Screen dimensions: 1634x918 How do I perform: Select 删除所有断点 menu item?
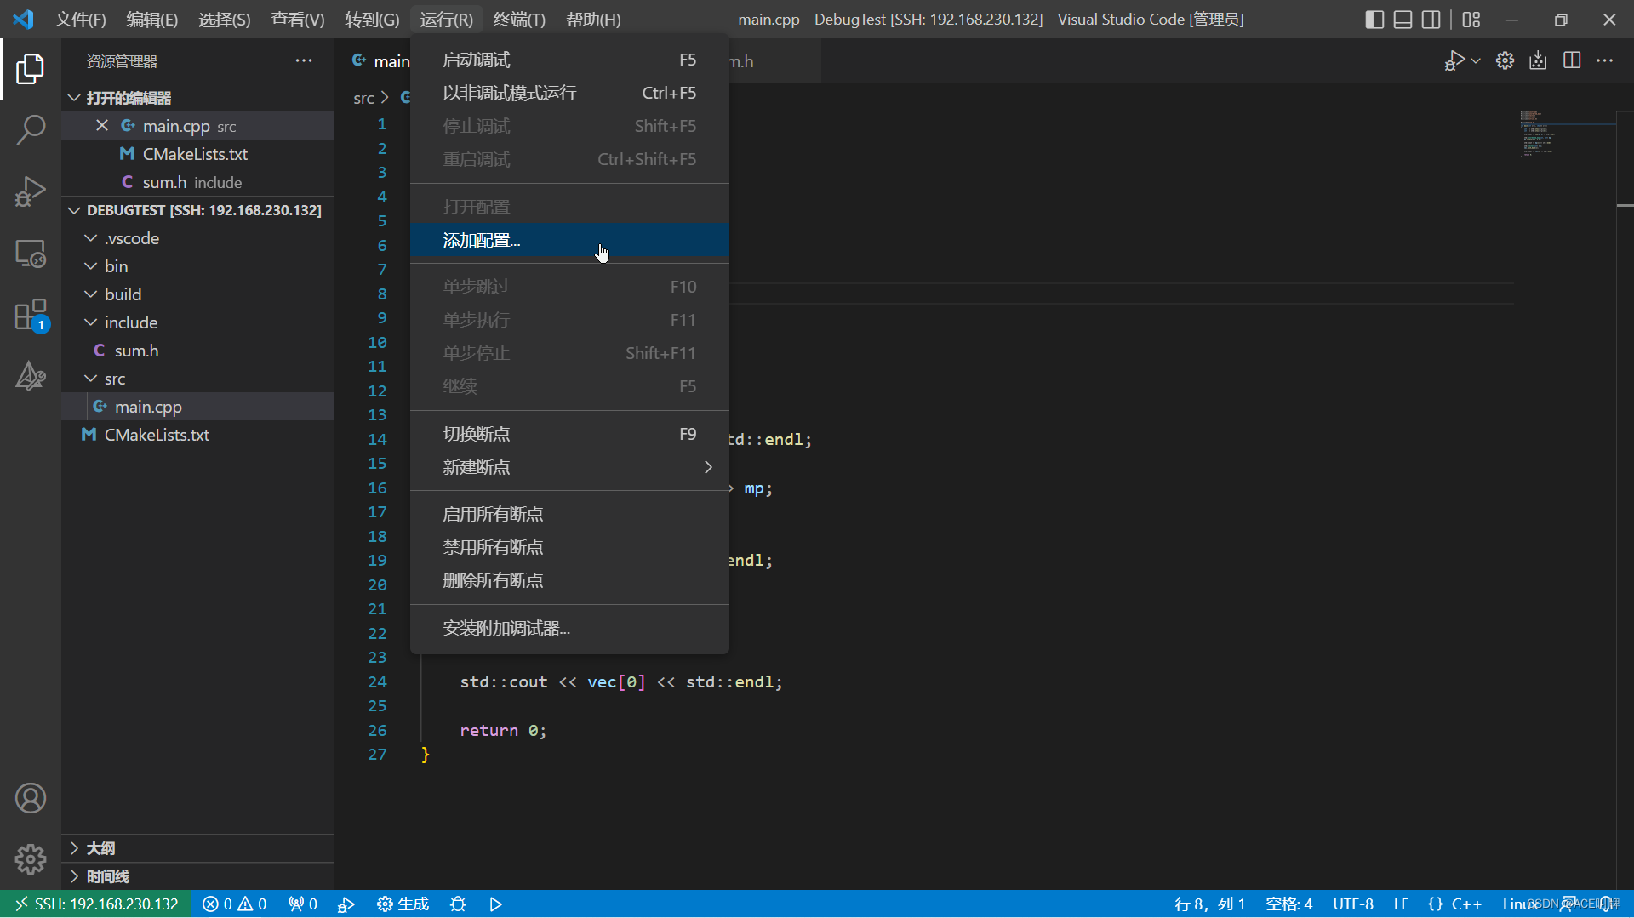[x=569, y=580]
